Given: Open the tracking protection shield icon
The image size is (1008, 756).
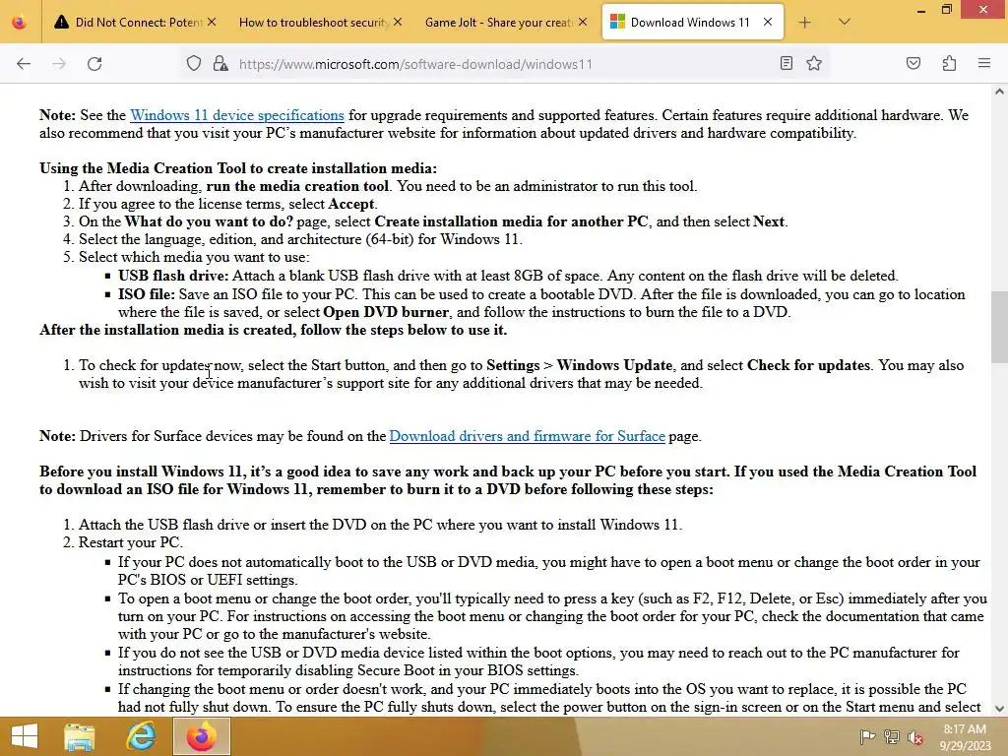Looking at the screenshot, I should click(x=194, y=64).
